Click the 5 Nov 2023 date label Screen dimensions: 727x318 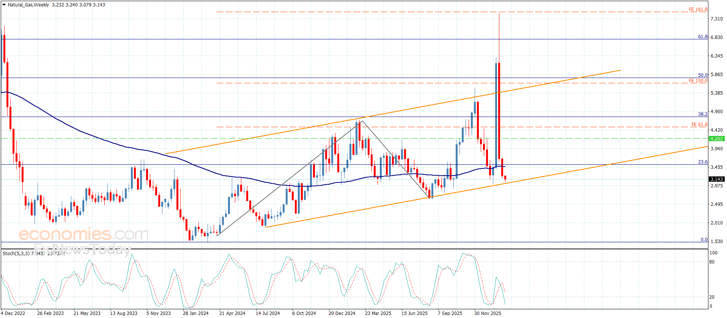point(159,313)
